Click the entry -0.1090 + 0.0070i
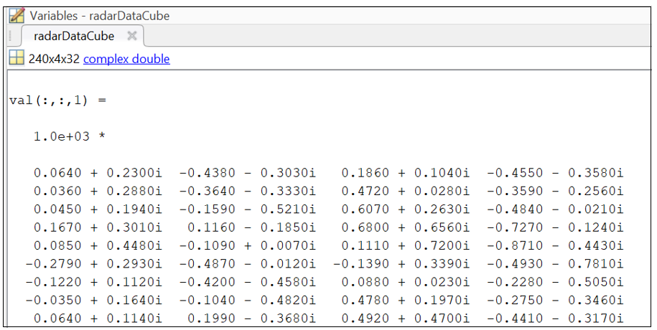657x330 pixels. pyautogui.click(x=248, y=245)
